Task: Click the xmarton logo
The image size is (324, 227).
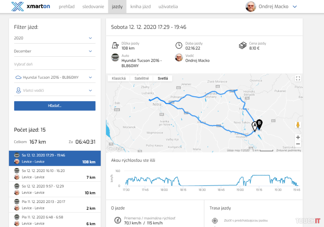Action: pyautogui.click(x=31, y=6)
